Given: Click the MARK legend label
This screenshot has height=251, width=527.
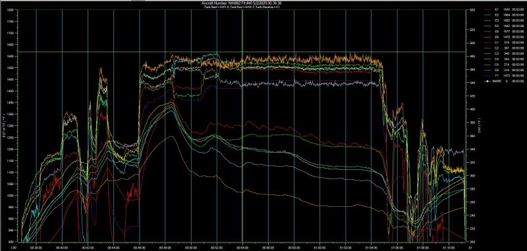Looking at the screenshot, I should [x=497, y=80].
